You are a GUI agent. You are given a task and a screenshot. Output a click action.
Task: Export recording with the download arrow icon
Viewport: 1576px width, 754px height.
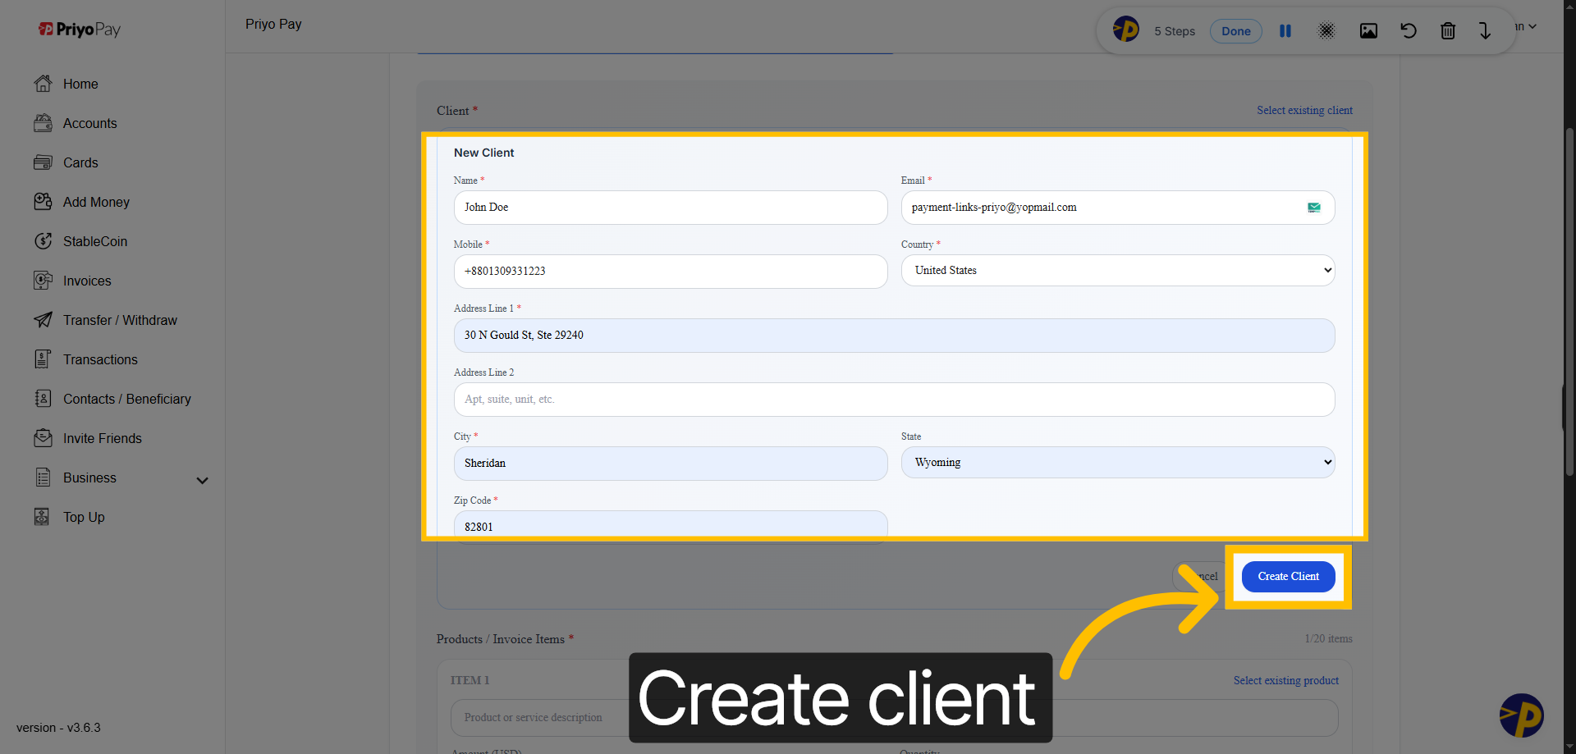pyautogui.click(x=1484, y=30)
